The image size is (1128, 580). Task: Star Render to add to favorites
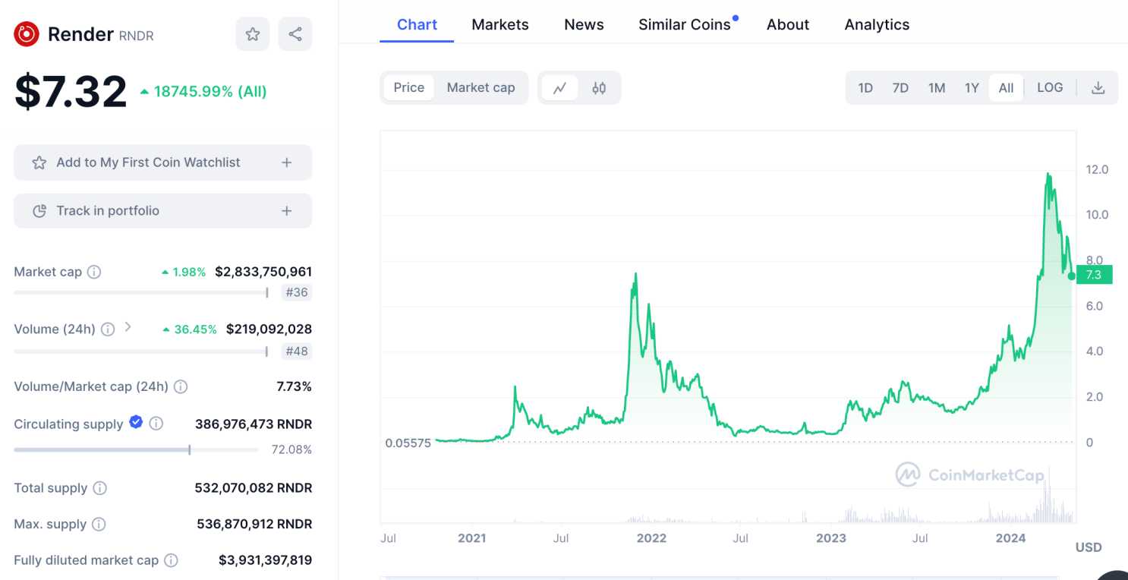(x=253, y=34)
